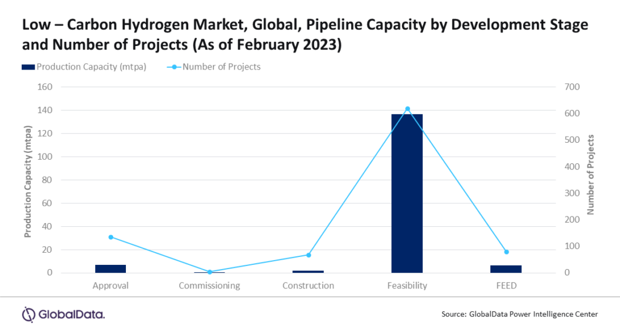620x332 pixels.
Task: Select the Feasibility production capacity bar
Action: (407, 194)
